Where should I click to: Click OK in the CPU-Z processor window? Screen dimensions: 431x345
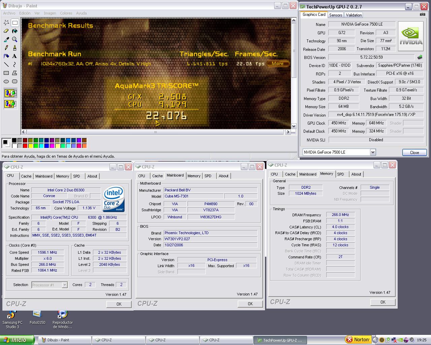[x=119, y=304]
